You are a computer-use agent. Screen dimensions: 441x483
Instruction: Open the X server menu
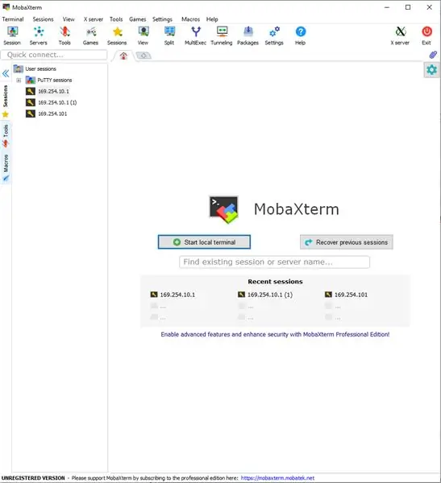[94, 19]
